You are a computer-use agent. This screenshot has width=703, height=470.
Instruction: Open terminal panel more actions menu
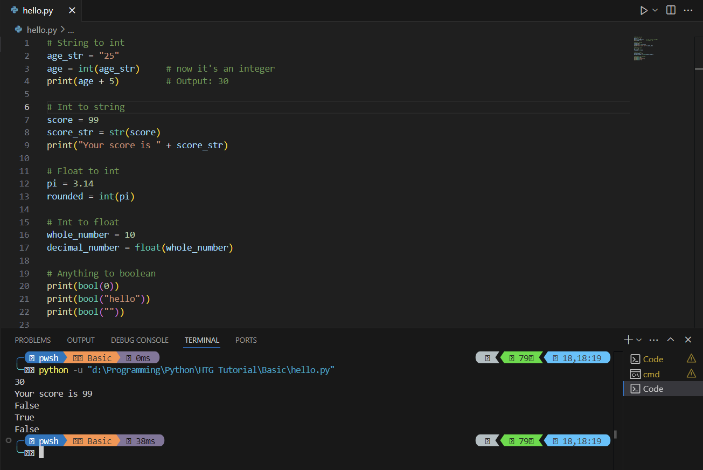pos(654,340)
